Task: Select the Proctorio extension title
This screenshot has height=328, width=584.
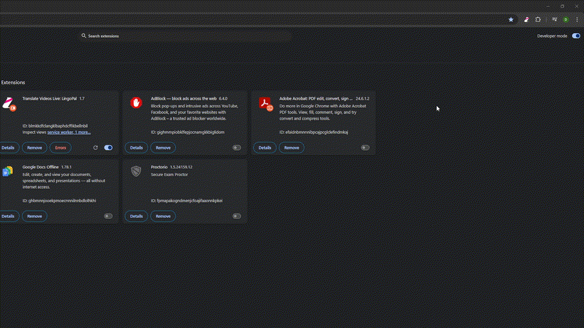Action: 159,167
